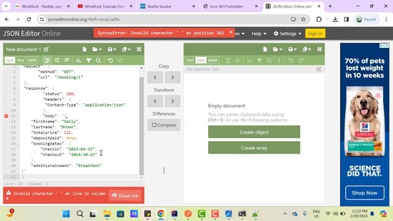This screenshot has width=393, height=221.
Task: Open search in right panel
Action: (x=269, y=60)
